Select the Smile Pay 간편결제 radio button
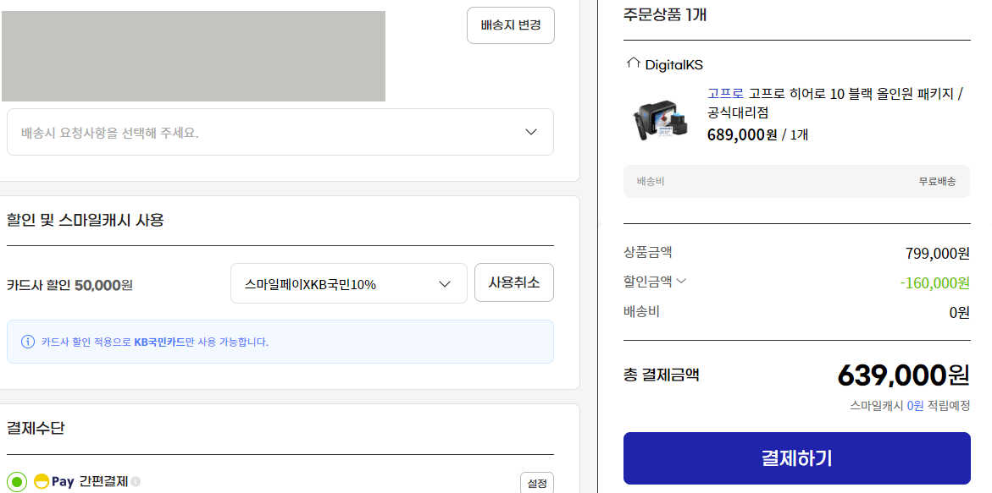The height and width of the screenshot is (493, 992). point(18,483)
